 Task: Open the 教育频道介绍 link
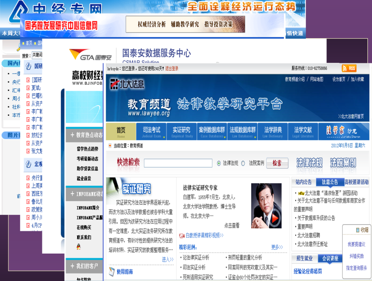295,79
